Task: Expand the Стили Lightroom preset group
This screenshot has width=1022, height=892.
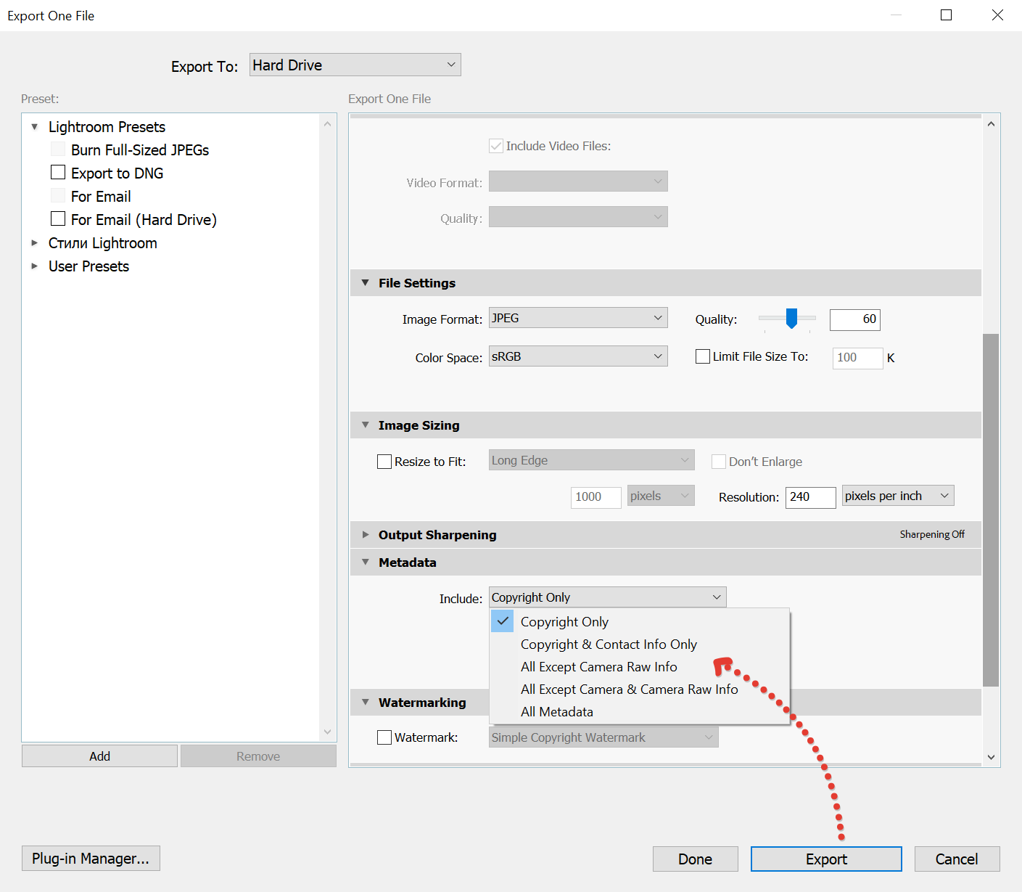Action: point(34,243)
